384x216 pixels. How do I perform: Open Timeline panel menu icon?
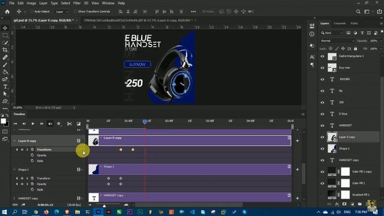303,114
